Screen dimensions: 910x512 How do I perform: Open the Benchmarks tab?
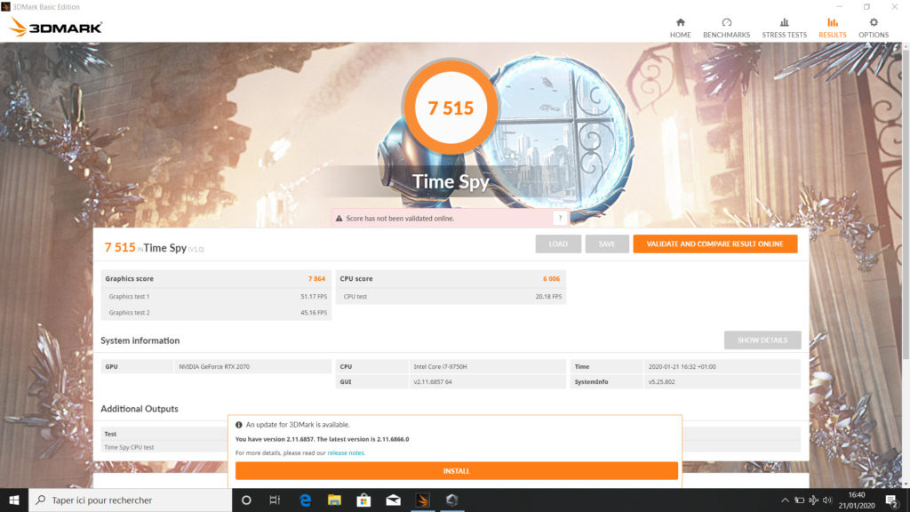coord(726,28)
